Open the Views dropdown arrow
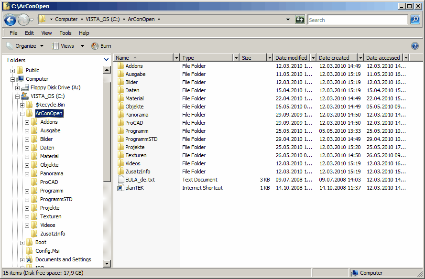 (82, 46)
